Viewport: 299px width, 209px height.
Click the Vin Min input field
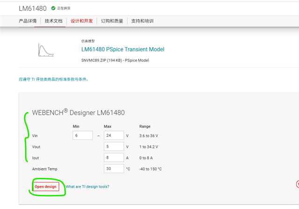[83, 135]
